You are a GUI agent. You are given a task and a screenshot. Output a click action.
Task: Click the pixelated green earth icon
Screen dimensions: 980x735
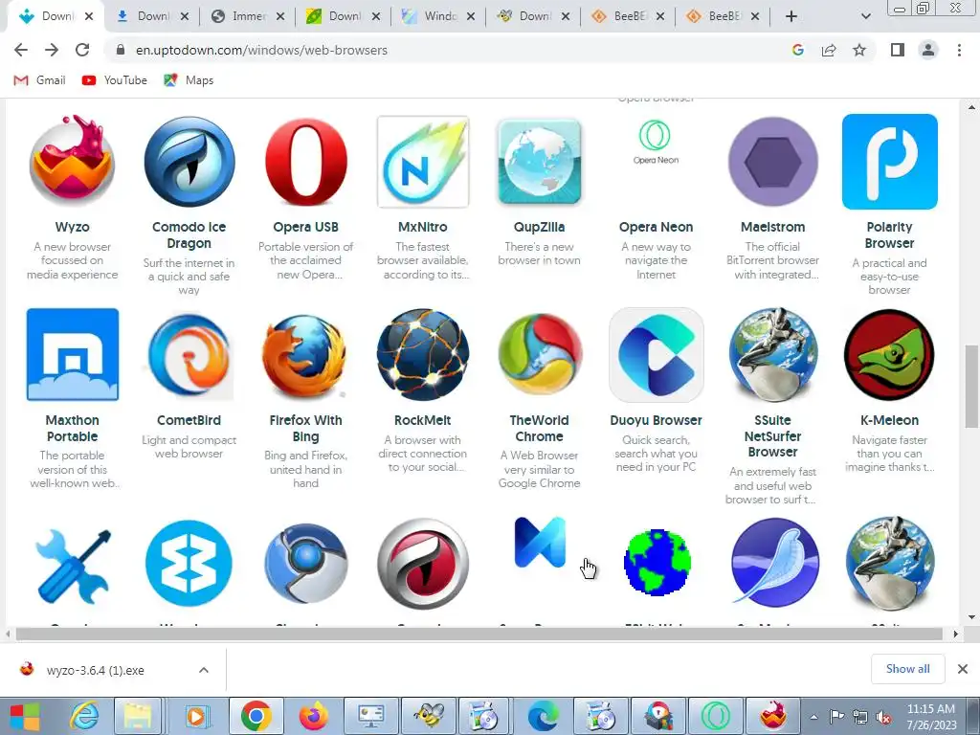click(x=657, y=562)
